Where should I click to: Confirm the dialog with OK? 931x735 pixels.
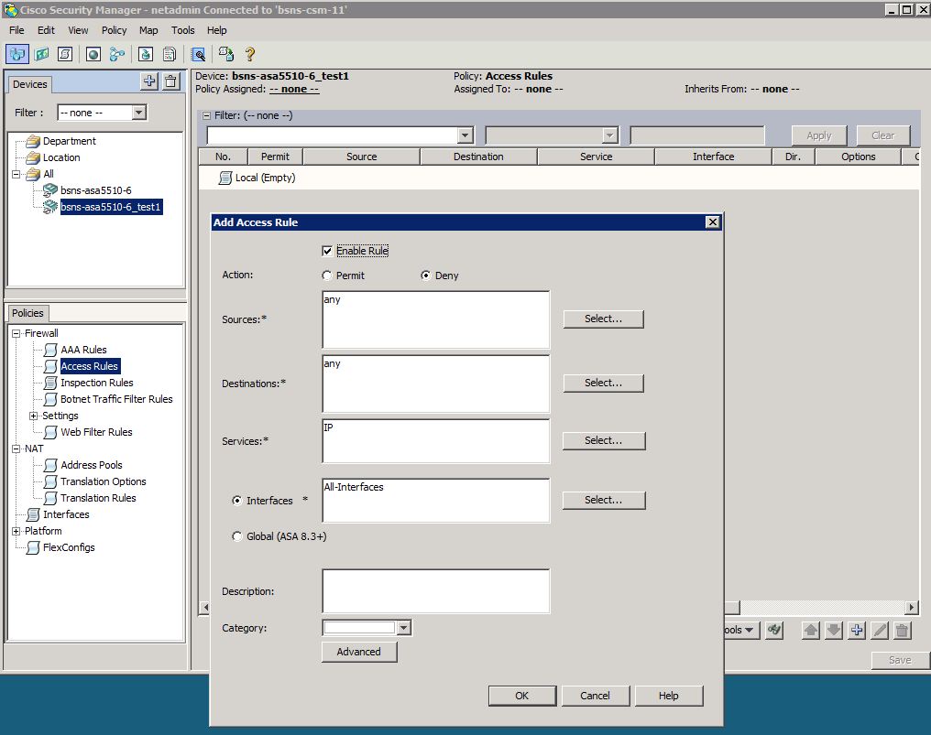click(x=522, y=696)
